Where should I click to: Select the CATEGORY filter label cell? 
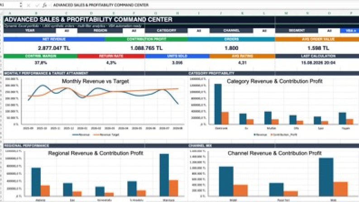(166, 31)
